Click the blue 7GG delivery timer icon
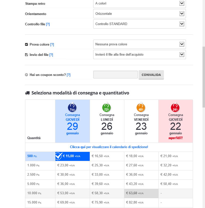 point(72,108)
